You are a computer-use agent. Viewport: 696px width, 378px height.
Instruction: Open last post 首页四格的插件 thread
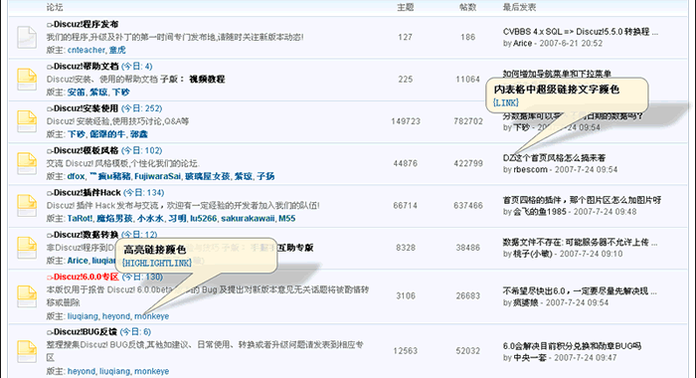pos(582,200)
